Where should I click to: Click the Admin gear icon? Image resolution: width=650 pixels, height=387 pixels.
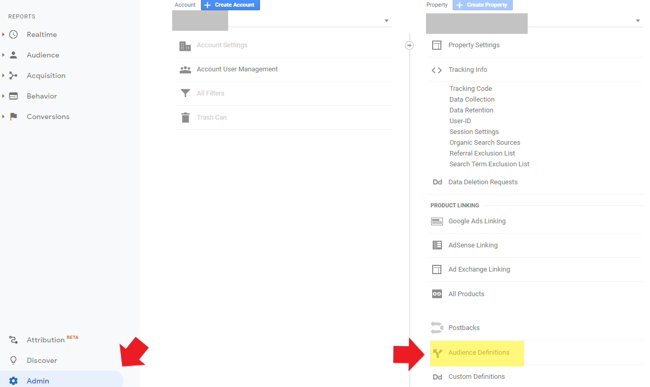coord(13,381)
